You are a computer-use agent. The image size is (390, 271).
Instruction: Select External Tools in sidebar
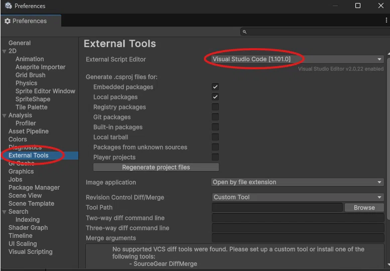[x=29, y=156]
